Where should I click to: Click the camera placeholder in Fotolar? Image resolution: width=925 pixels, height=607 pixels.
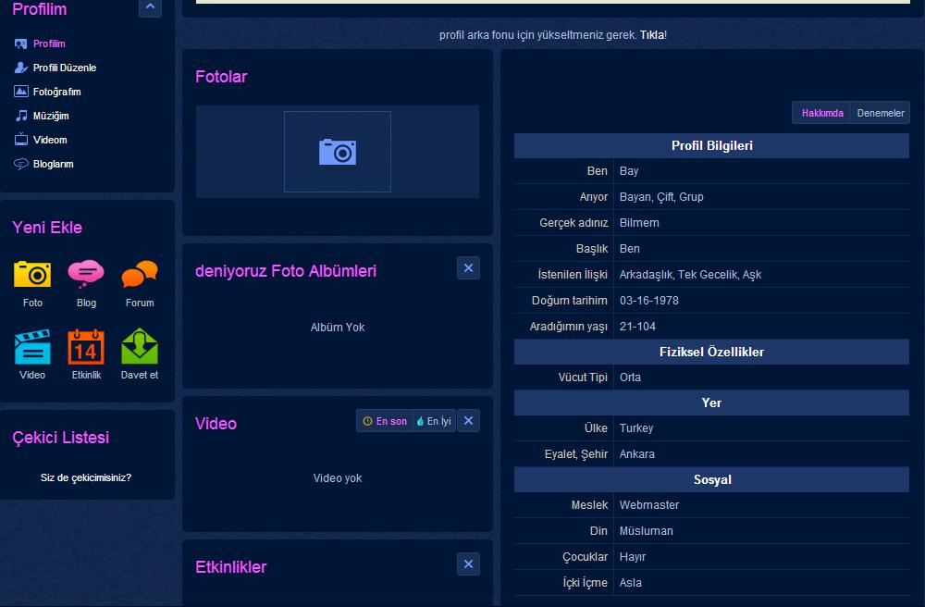click(x=338, y=152)
